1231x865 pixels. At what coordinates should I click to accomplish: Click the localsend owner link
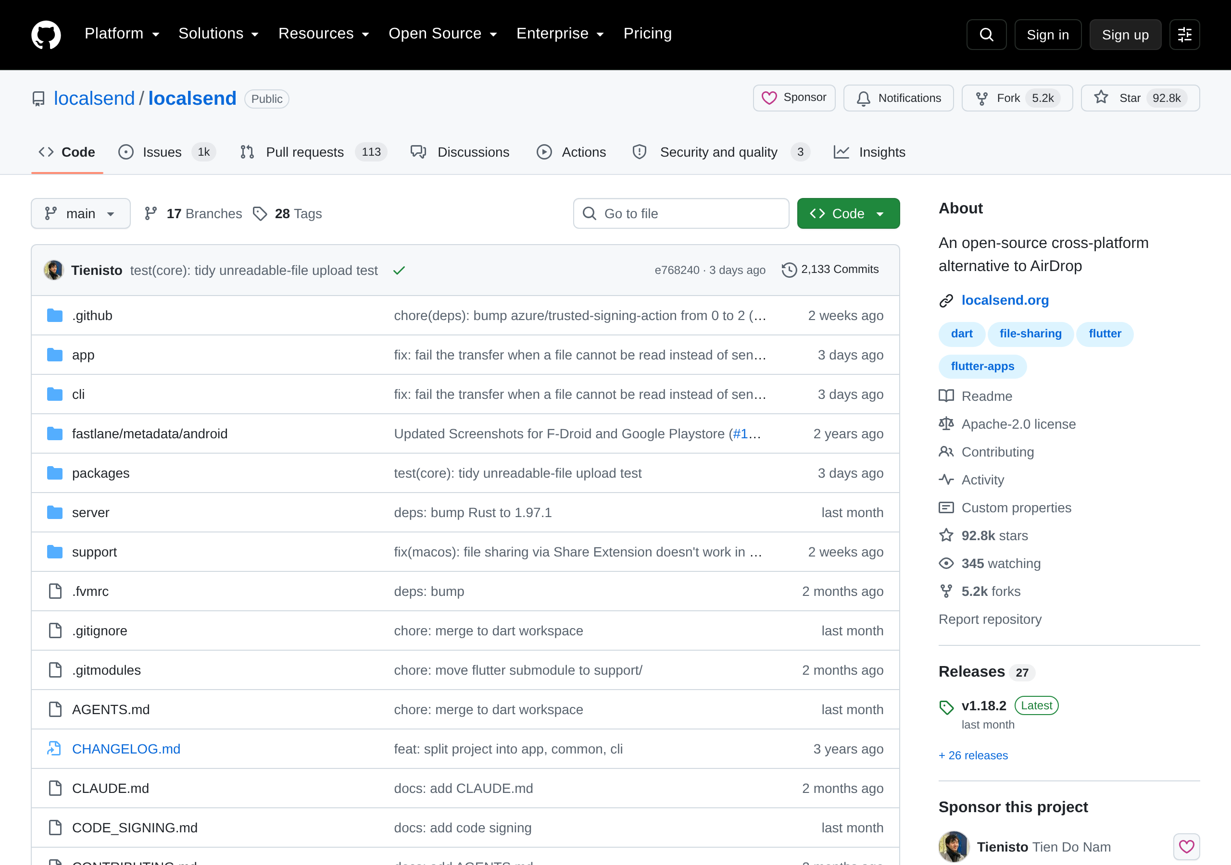[94, 98]
